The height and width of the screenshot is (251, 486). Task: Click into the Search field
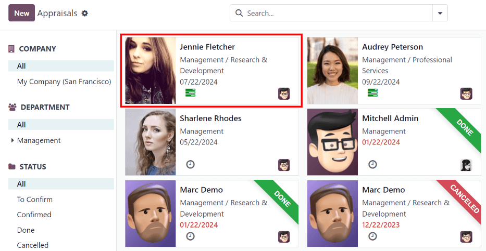[x=336, y=13]
